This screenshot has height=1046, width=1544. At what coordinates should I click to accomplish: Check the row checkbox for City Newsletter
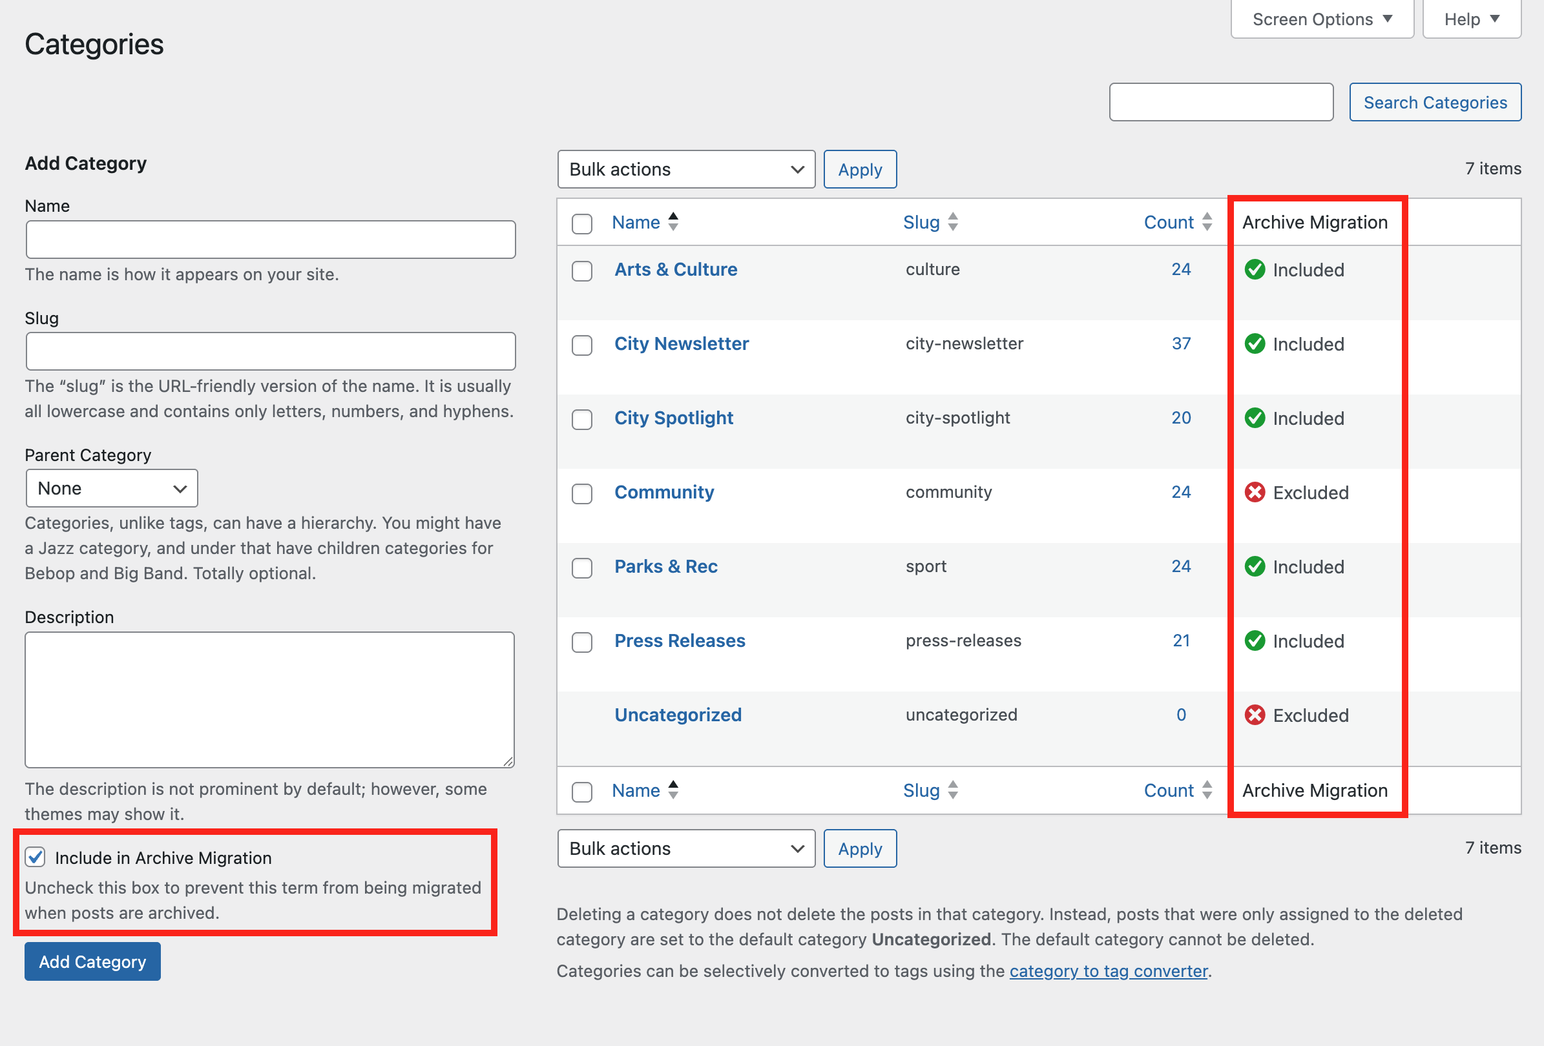click(x=581, y=345)
